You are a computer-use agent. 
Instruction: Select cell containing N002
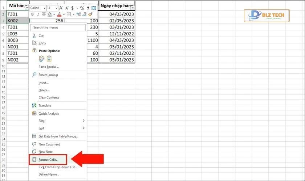(x=18, y=60)
